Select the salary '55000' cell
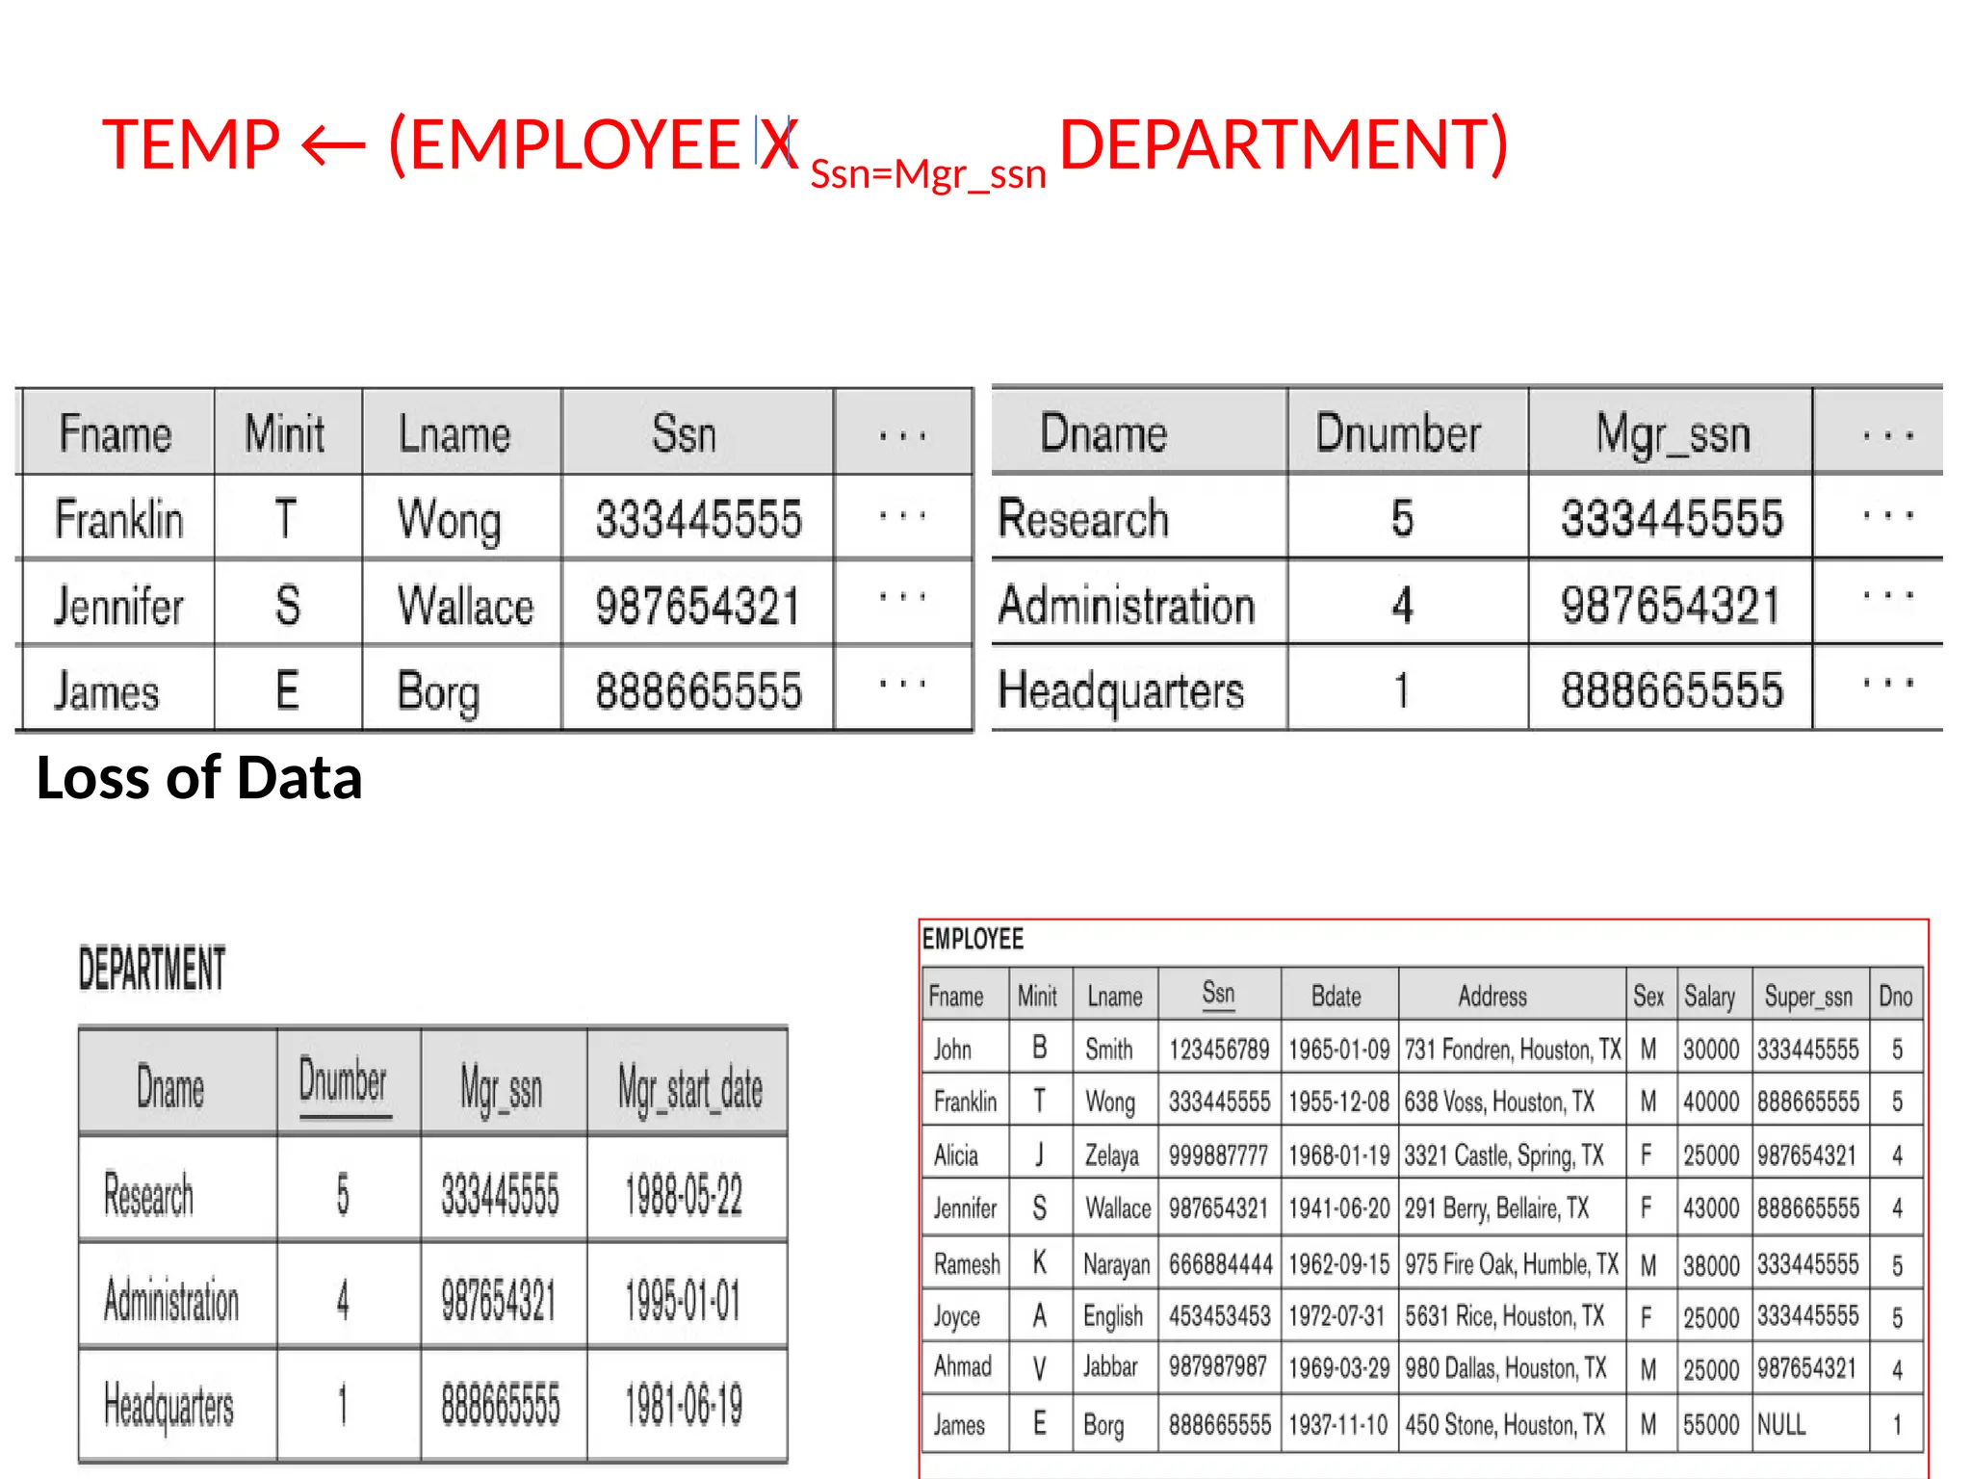The height and width of the screenshot is (1479, 1972). click(x=1711, y=1424)
